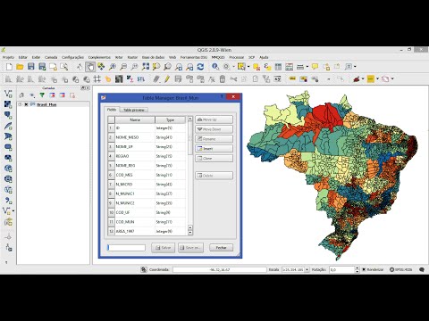Click the text field left of Salvar
429x321 pixels.
coord(126,248)
